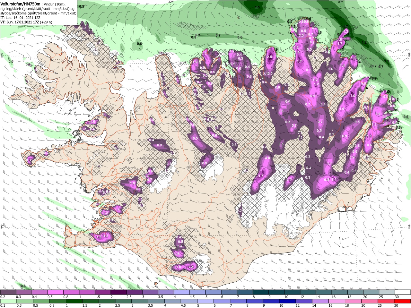Click the white "2.5" snowfall value on north coast
The height and width of the screenshot is (308, 411).
(269, 57)
